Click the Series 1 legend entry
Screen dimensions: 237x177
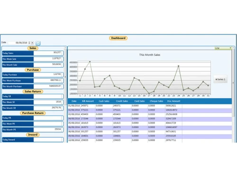220,79
